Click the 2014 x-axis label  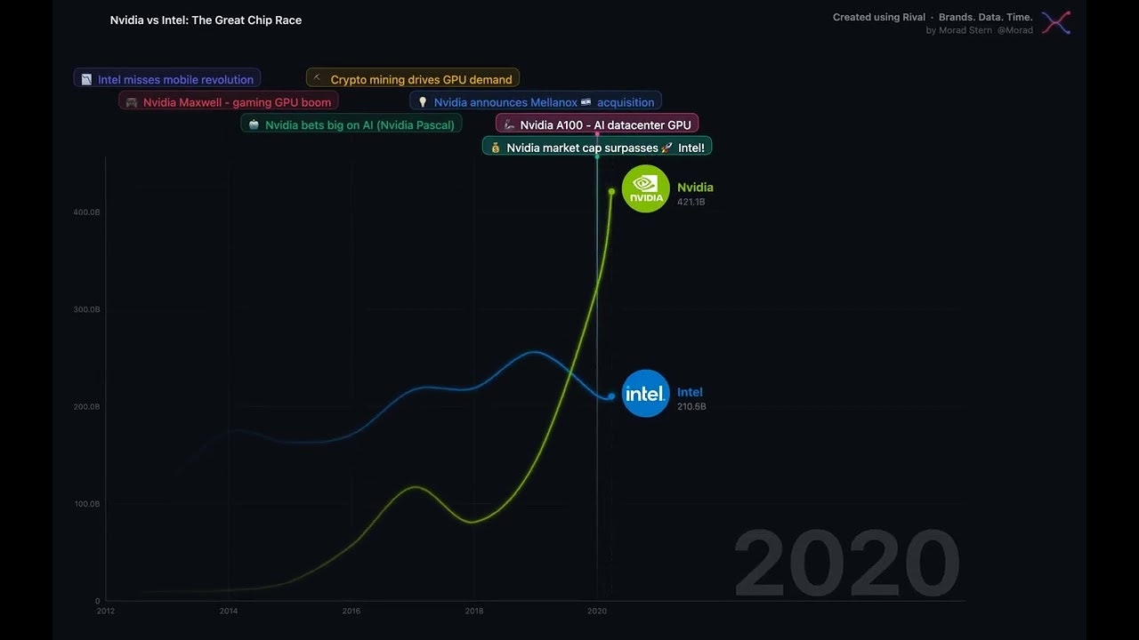229,612
